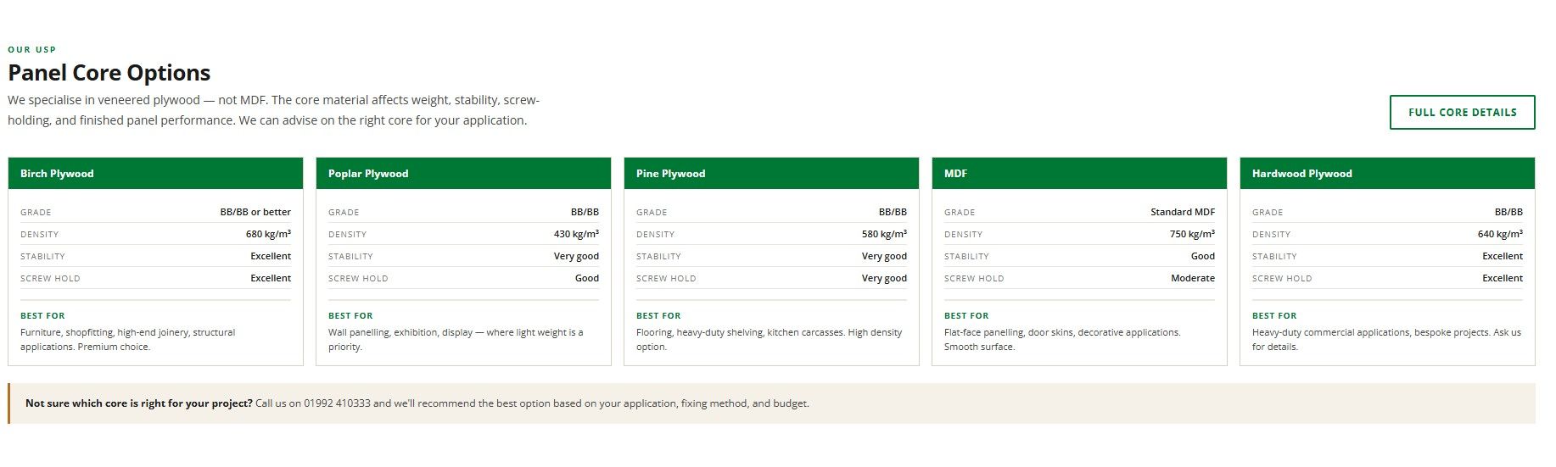
Task: Click phone number 01992 410333
Action: point(337,403)
